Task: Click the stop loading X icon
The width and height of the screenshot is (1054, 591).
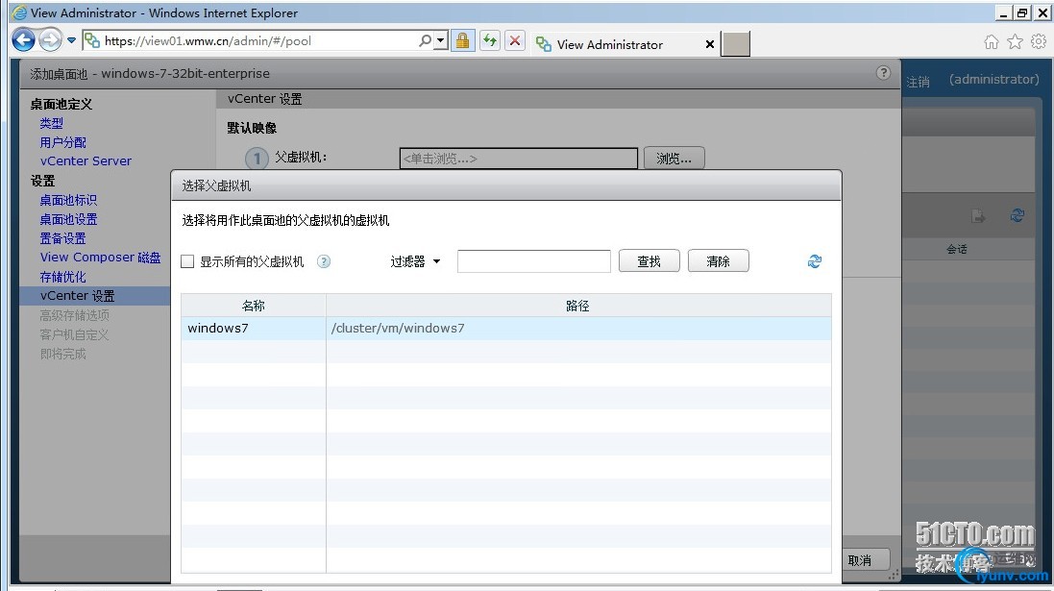Action: pos(515,41)
